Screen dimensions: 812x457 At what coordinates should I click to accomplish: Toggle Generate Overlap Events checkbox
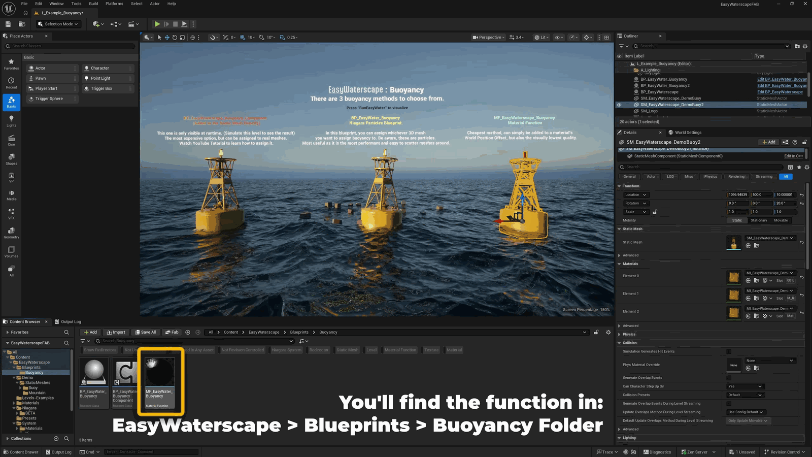729,378
